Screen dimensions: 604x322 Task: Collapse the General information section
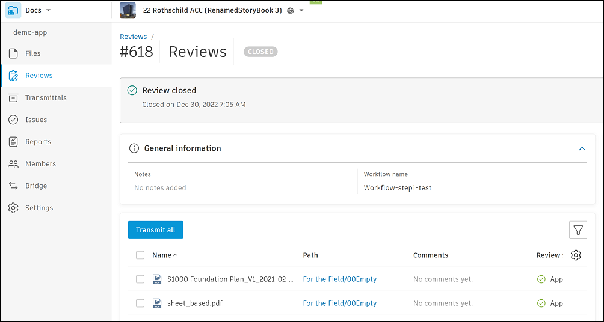pyautogui.click(x=582, y=148)
